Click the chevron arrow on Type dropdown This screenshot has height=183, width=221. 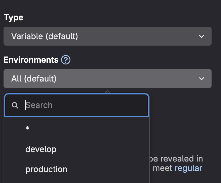click(x=202, y=36)
